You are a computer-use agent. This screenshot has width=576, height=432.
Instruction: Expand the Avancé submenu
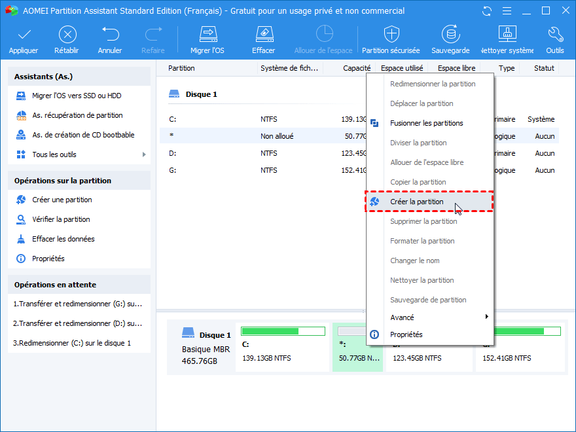point(430,317)
